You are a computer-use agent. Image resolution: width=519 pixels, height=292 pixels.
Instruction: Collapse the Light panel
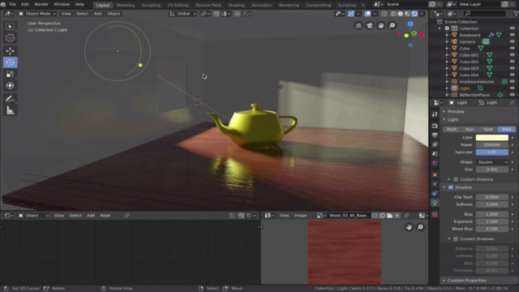(453, 119)
